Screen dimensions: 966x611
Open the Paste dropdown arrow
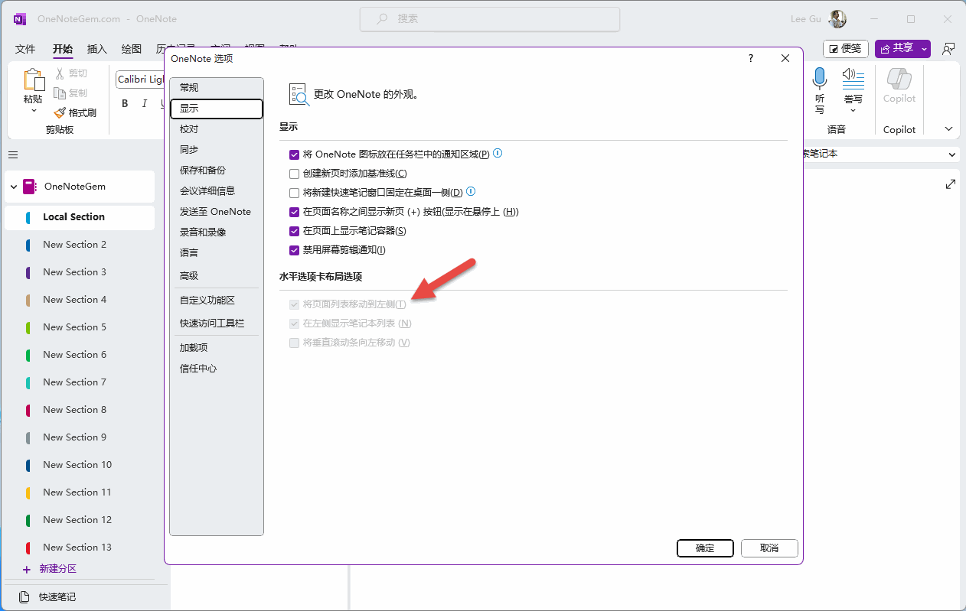33,111
